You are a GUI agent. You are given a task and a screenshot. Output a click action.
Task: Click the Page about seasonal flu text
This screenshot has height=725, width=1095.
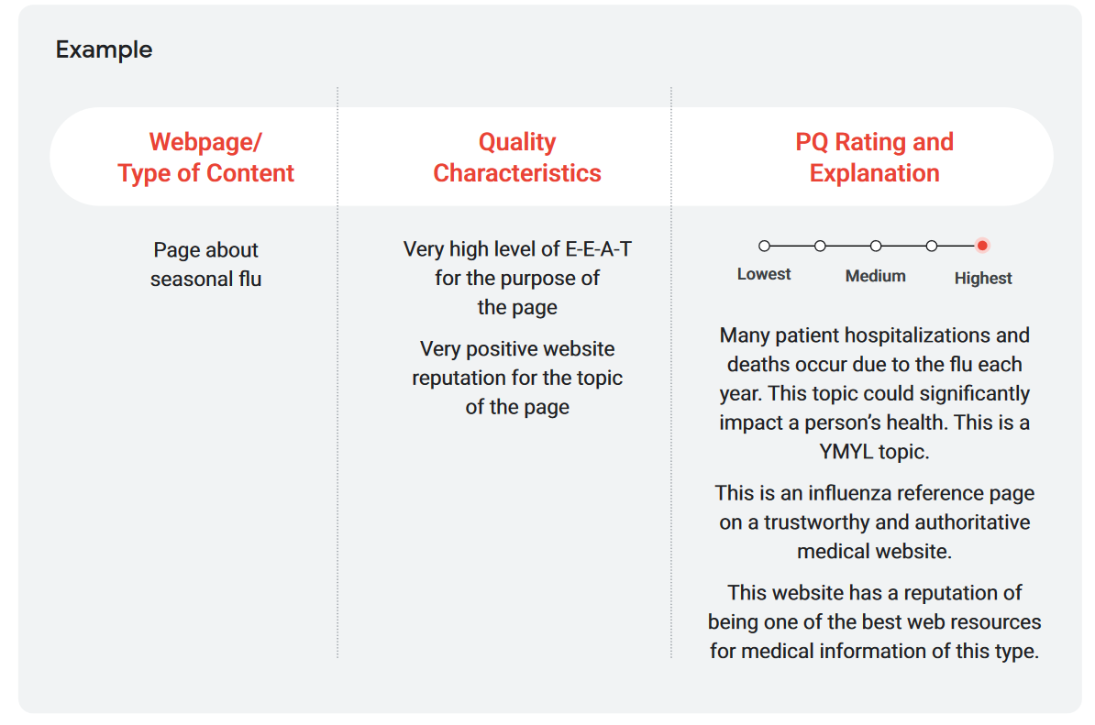pos(206,265)
